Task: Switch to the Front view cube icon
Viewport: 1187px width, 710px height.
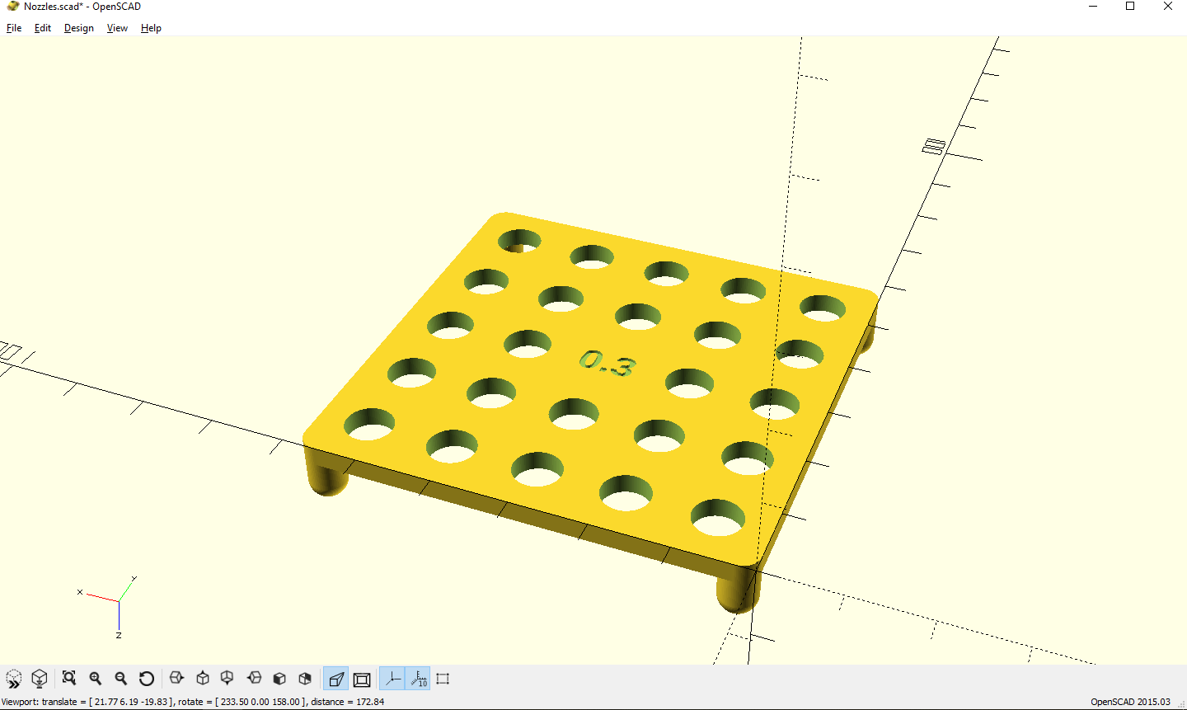Action: point(279,679)
